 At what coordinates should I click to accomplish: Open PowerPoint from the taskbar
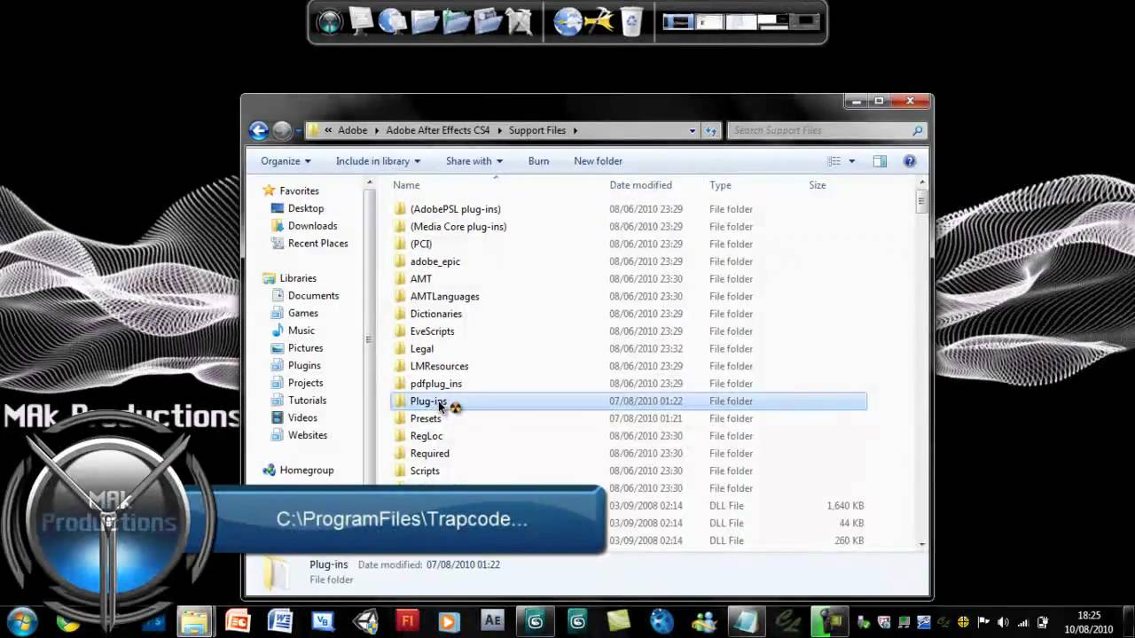[238, 621]
